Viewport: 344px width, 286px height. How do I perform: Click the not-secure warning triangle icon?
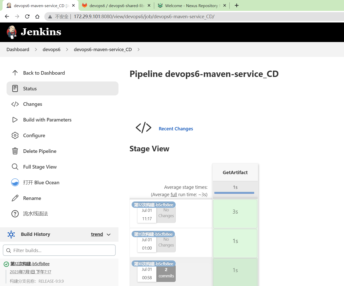[x=50, y=17]
